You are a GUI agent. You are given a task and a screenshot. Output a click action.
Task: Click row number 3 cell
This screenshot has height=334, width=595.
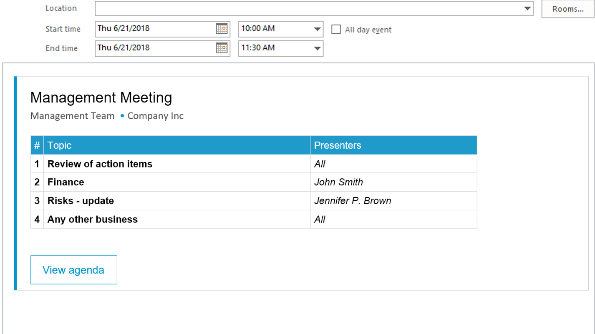(37, 201)
